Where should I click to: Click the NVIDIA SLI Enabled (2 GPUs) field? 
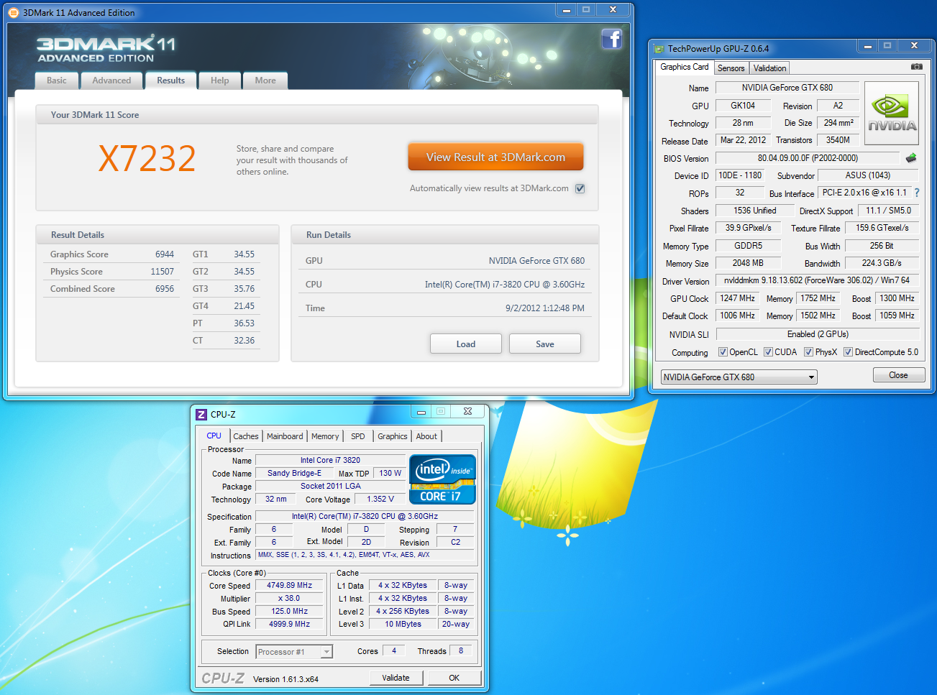[818, 334]
